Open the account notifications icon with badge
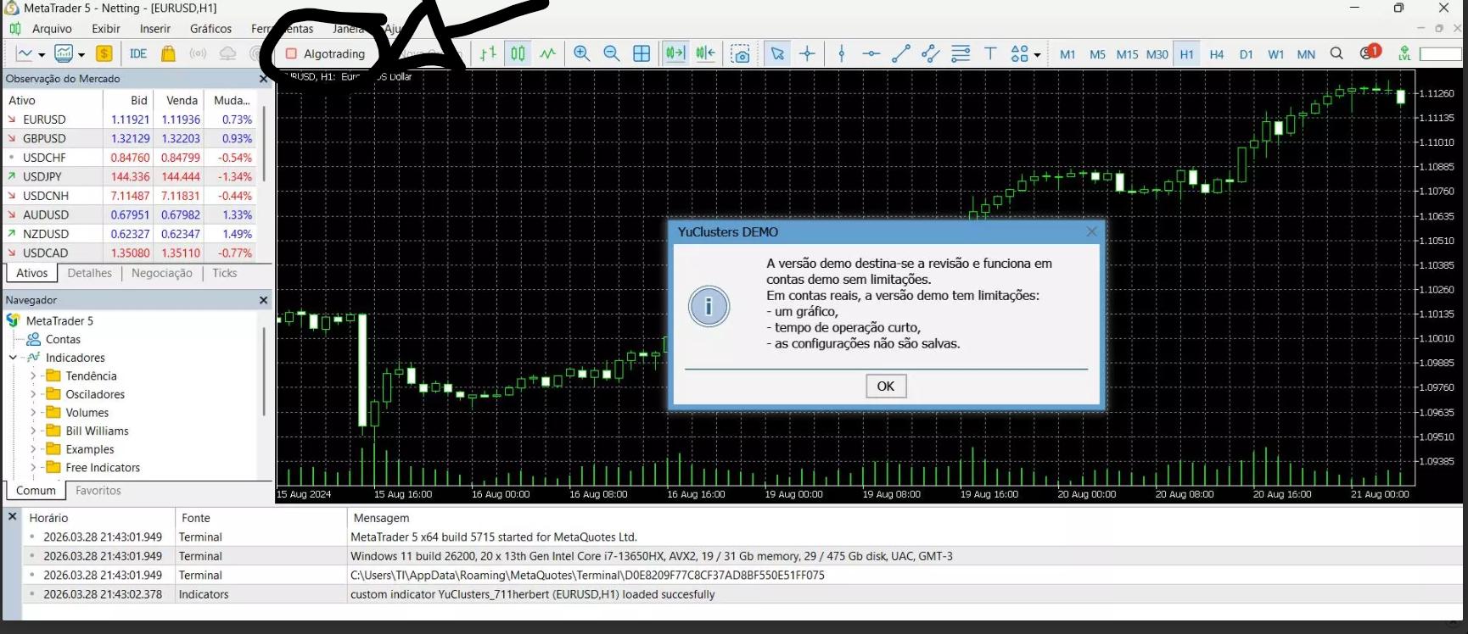The width and height of the screenshot is (1468, 634). pos(1370,53)
